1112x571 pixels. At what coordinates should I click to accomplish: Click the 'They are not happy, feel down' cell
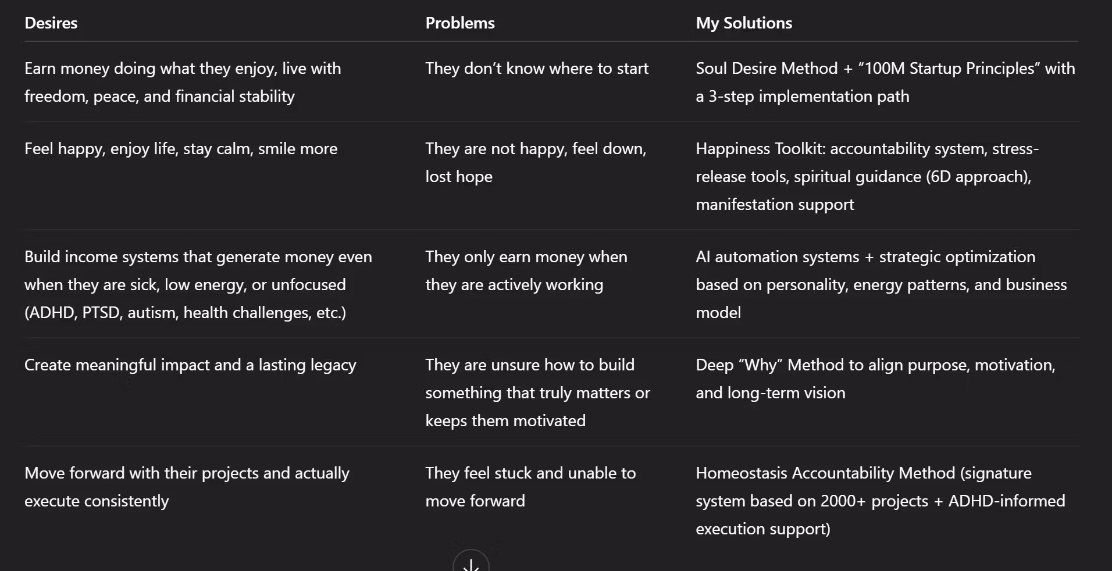click(536, 162)
